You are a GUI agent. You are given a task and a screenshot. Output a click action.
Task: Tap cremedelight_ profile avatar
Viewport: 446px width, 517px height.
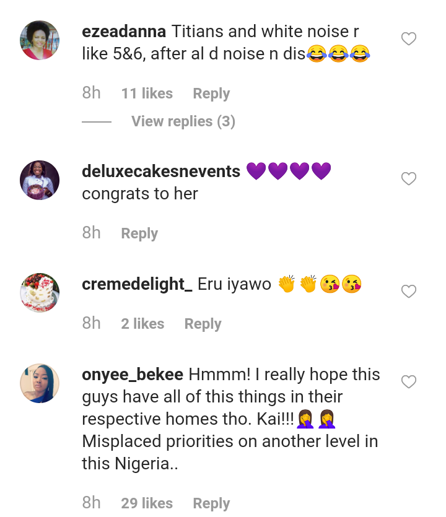pyautogui.click(x=40, y=292)
